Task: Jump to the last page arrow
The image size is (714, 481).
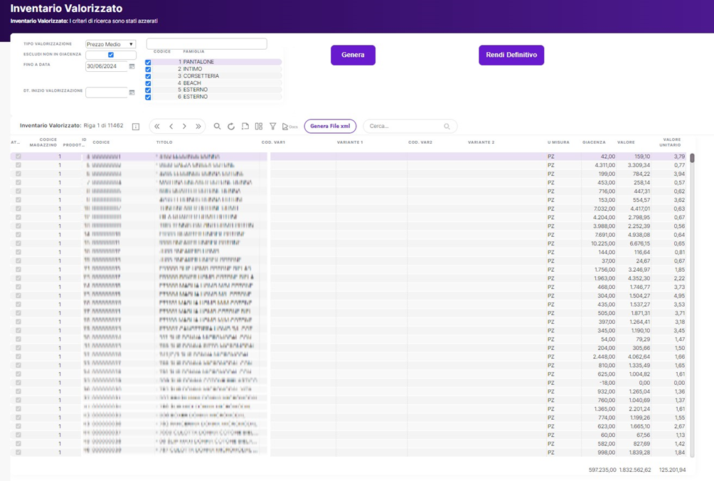Action: point(198,127)
